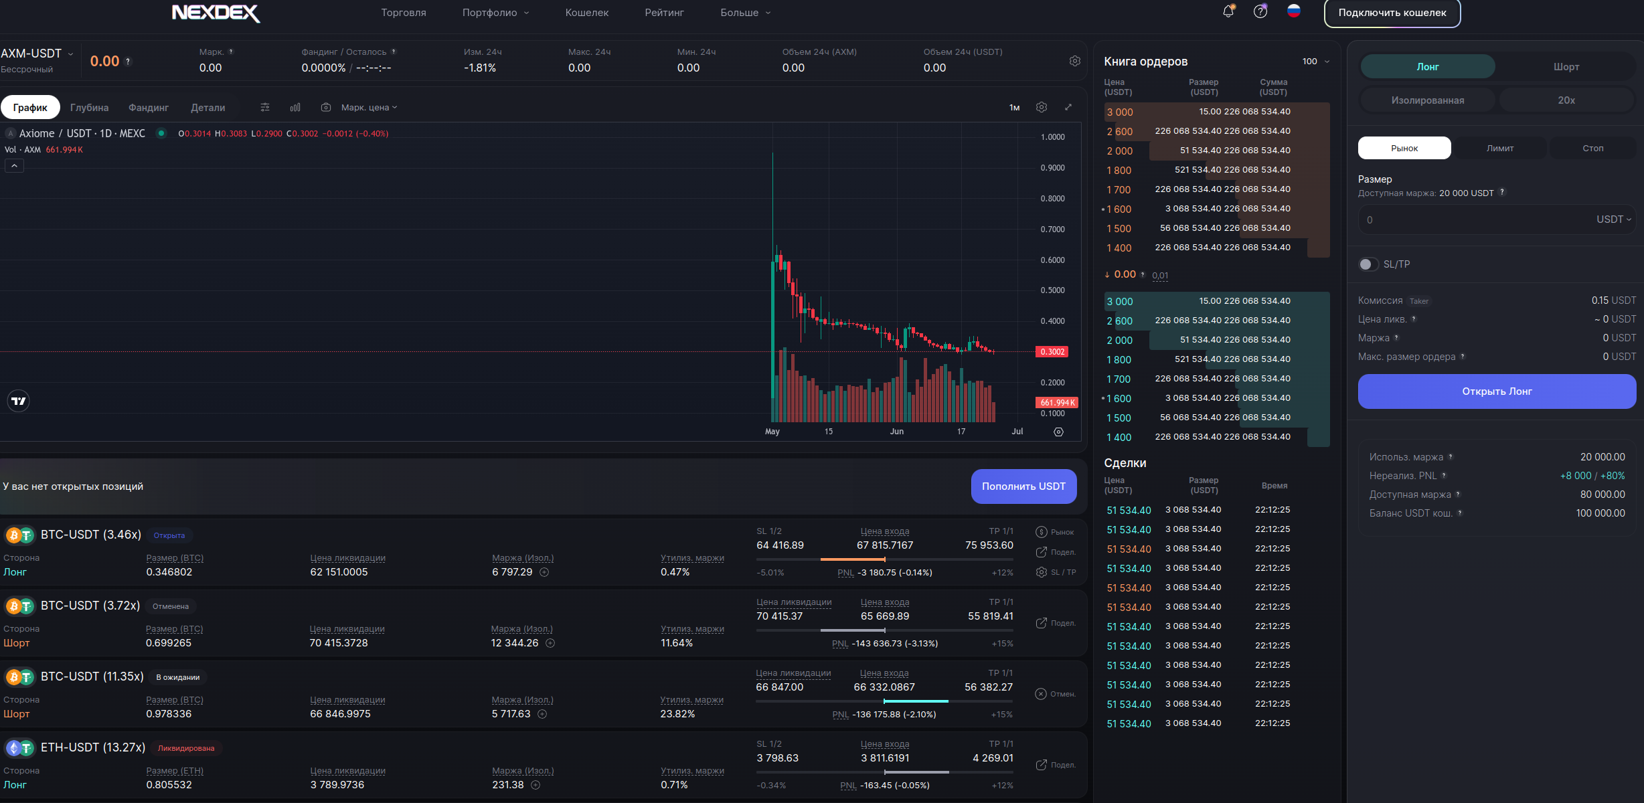Click the TradingView logo on the chart
Image resolution: width=1644 pixels, height=803 pixels.
pyautogui.click(x=18, y=401)
